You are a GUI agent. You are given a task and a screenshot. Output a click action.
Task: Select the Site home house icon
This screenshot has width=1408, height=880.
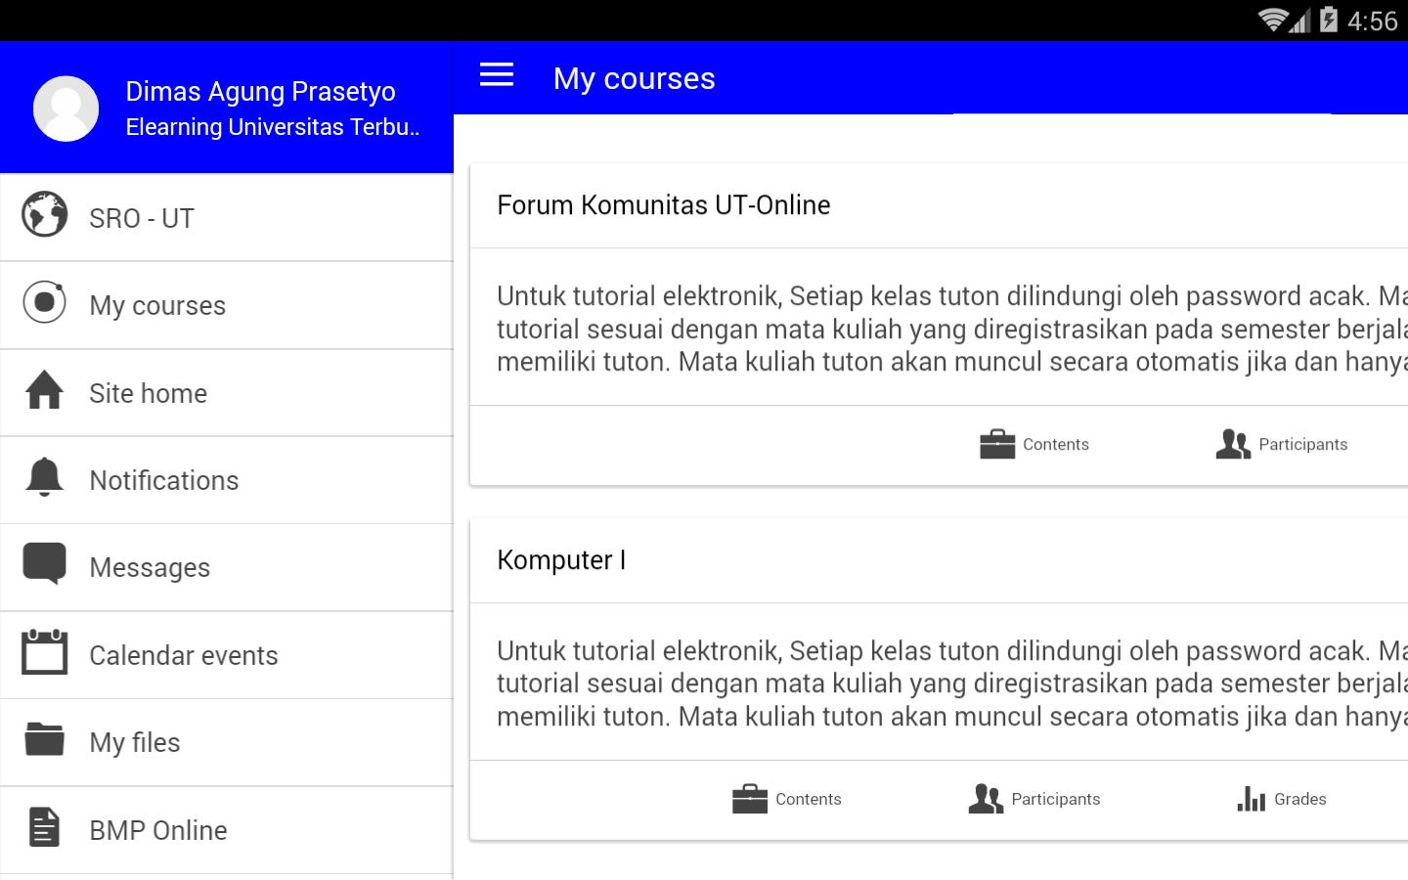click(x=45, y=391)
